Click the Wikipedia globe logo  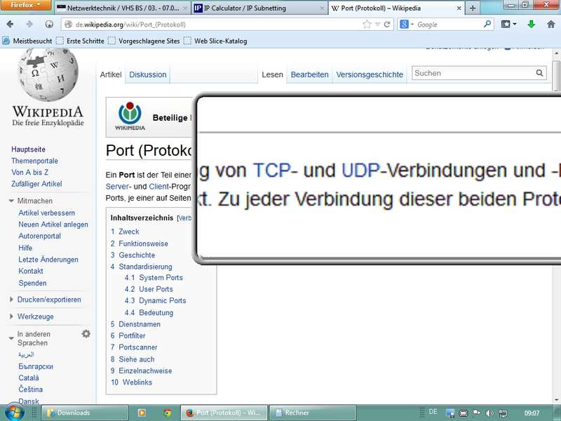(48, 75)
